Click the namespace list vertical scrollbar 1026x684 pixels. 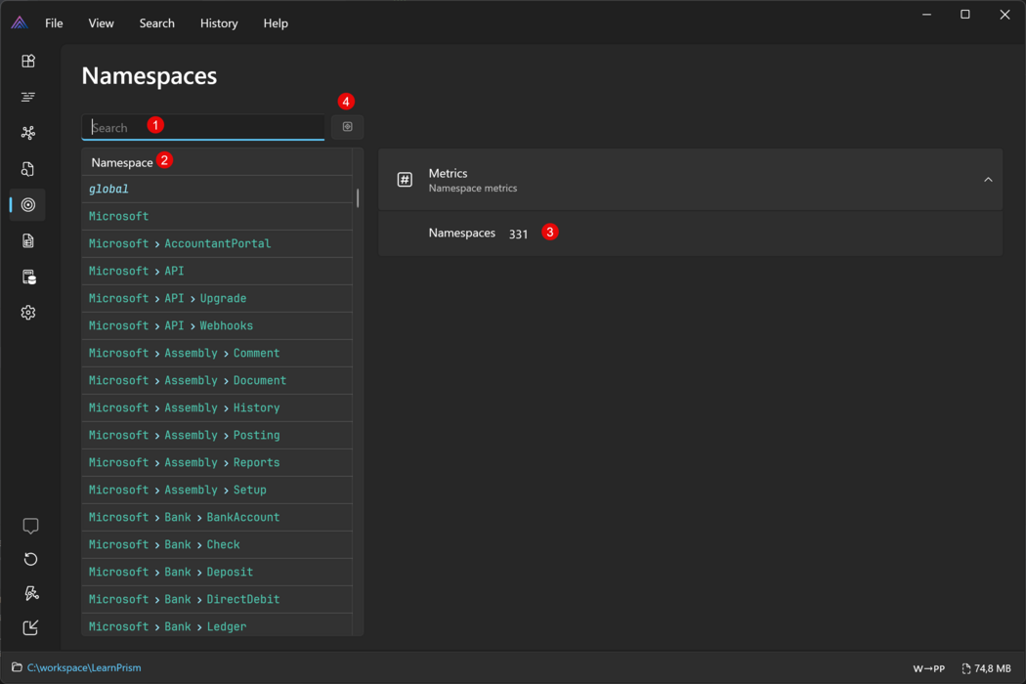tap(358, 198)
